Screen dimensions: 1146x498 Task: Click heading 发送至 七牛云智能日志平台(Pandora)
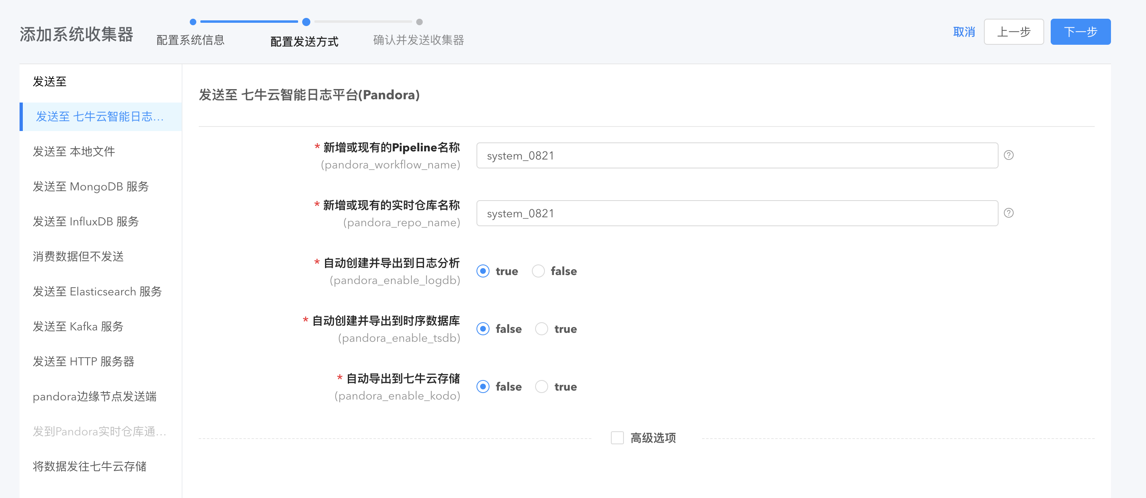(x=309, y=95)
